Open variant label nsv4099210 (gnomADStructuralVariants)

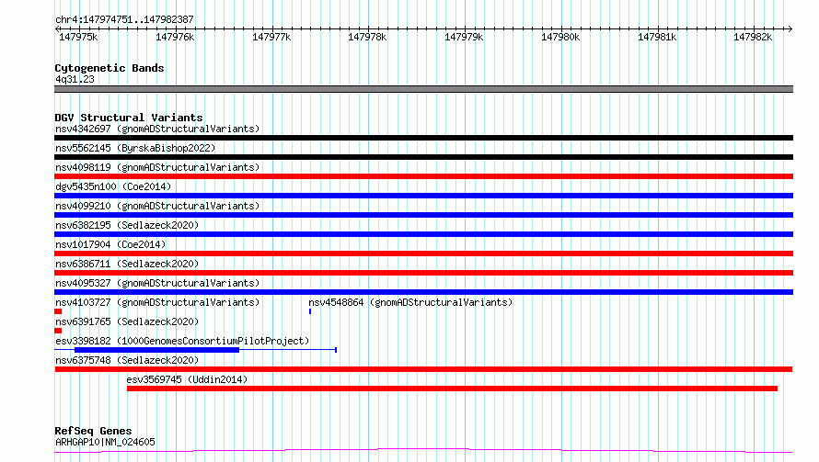coord(157,206)
